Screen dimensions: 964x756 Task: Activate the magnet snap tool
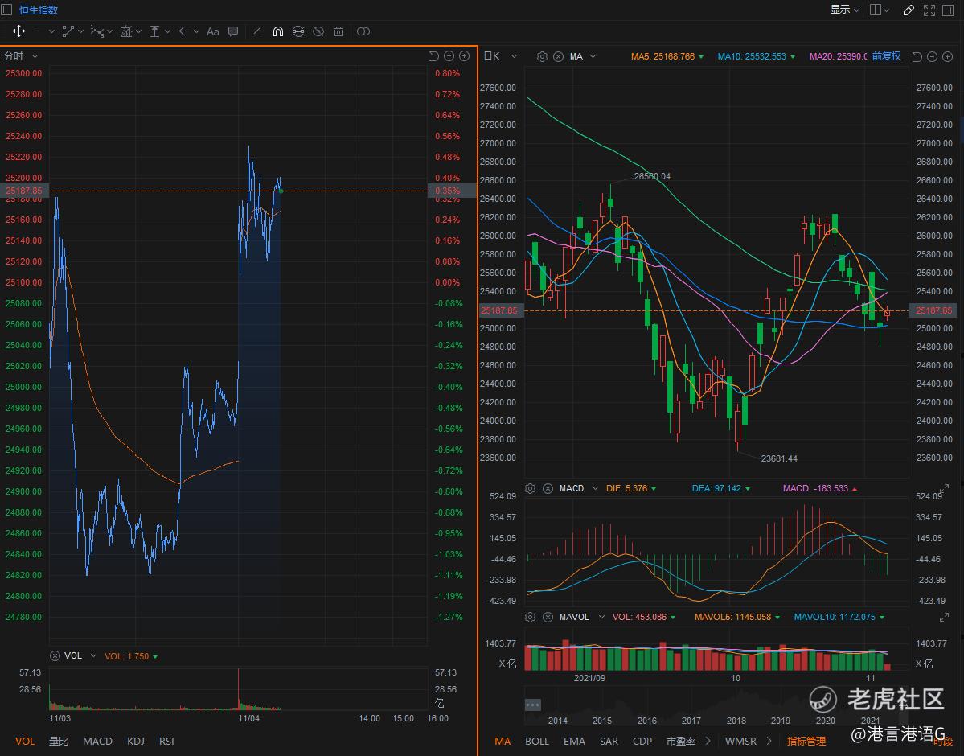(278, 31)
